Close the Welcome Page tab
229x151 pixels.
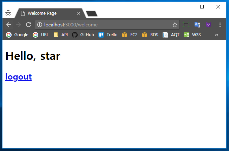(79, 13)
